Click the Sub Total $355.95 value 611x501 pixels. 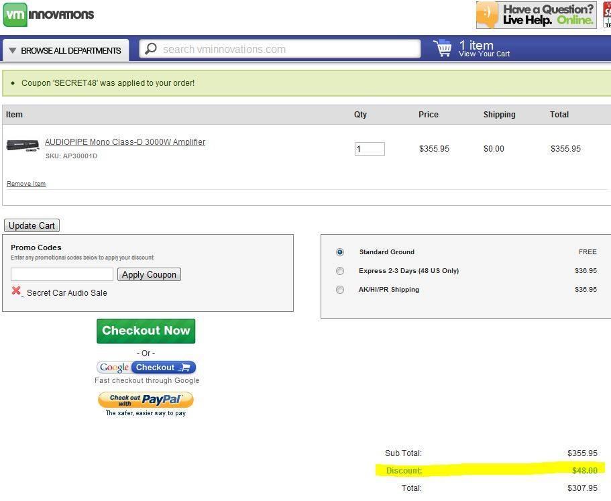point(582,453)
